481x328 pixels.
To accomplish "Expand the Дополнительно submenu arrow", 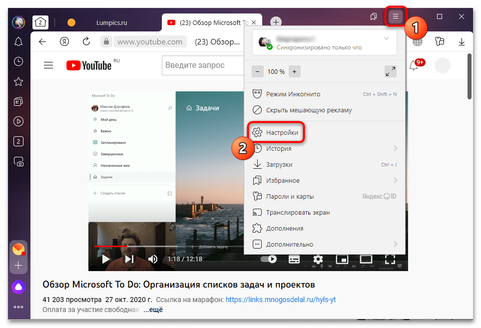I will 395,244.
